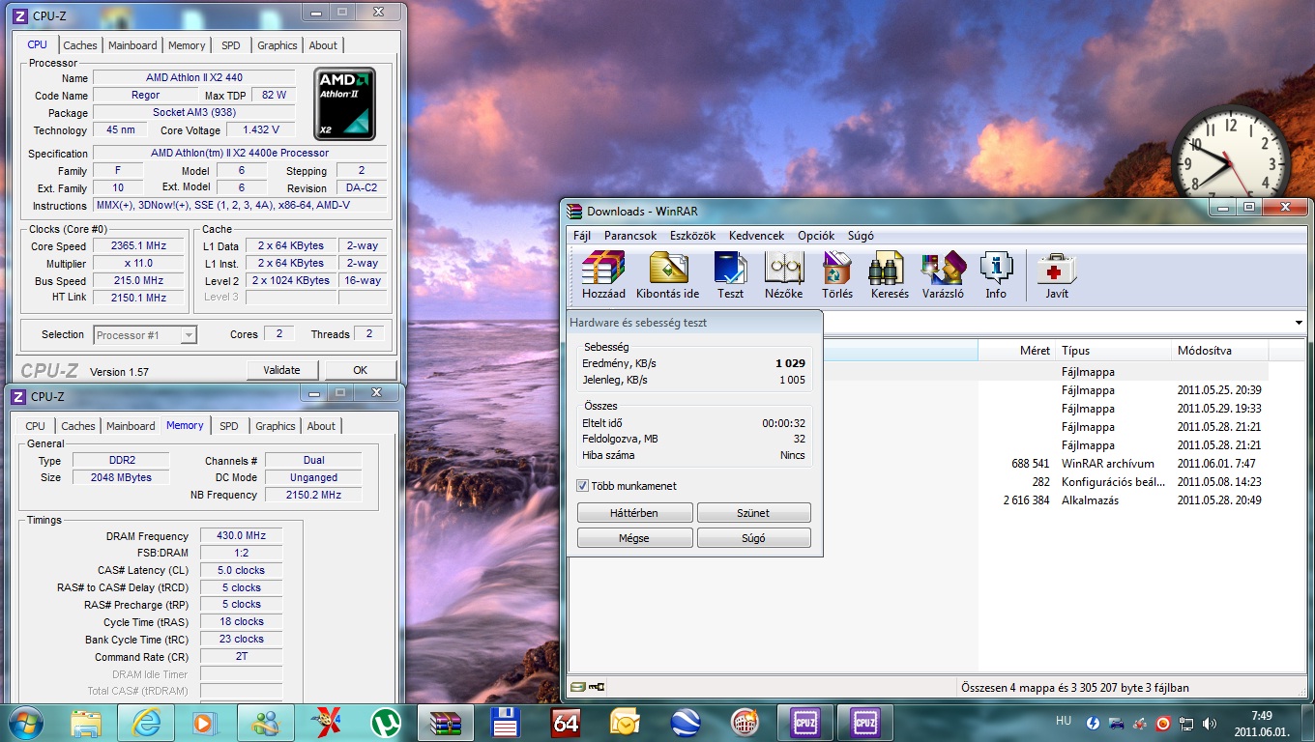Open the Opciók menu
This screenshot has width=1315, height=742.
point(816,236)
